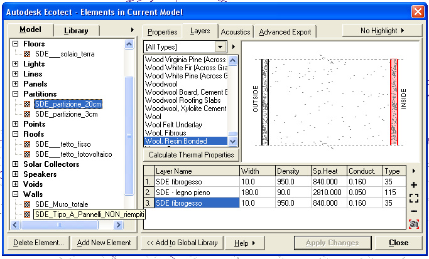Click the element tree right-arrow scroll button
Viewport: 429px width, 259px height.
pos(118,225)
